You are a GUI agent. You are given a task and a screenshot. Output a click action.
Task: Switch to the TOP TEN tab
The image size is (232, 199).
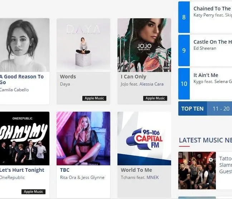[192, 108]
